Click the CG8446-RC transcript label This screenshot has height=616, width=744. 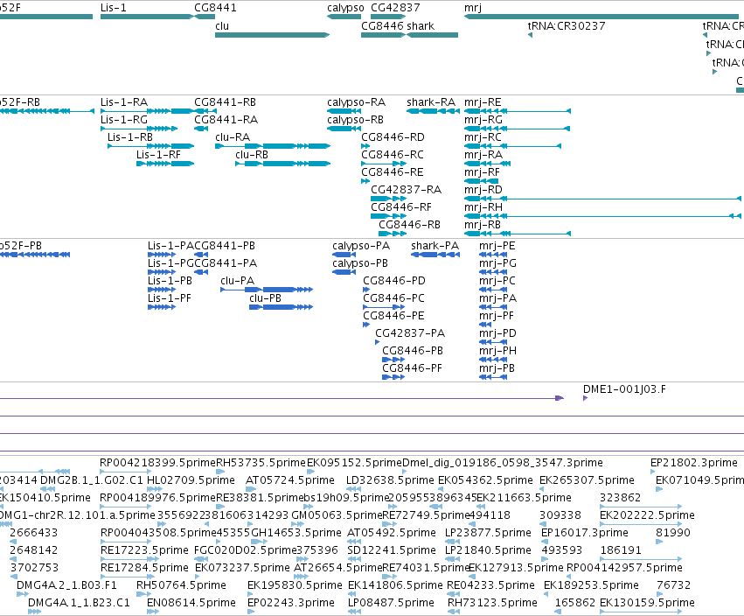[393, 155]
